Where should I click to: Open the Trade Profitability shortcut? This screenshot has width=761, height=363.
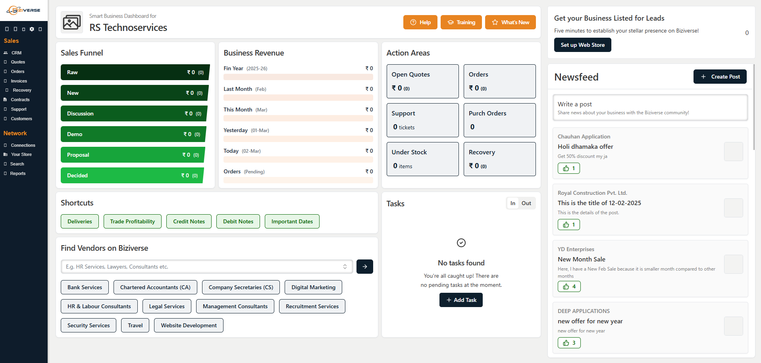[x=132, y=221]
